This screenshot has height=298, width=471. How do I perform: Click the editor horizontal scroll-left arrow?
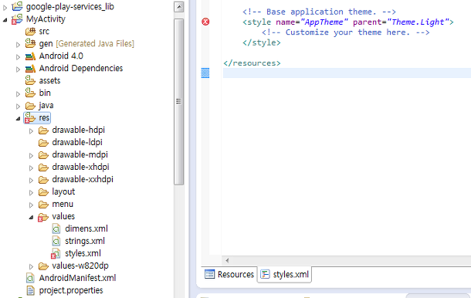coord(227,260)
